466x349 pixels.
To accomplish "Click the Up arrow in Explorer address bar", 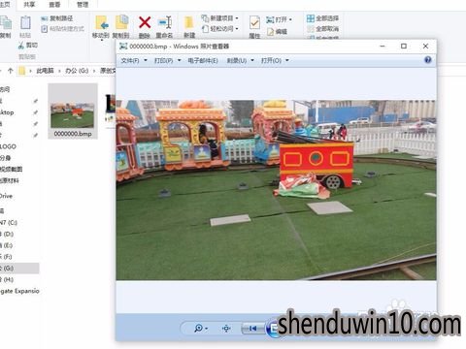I will 10,71.
